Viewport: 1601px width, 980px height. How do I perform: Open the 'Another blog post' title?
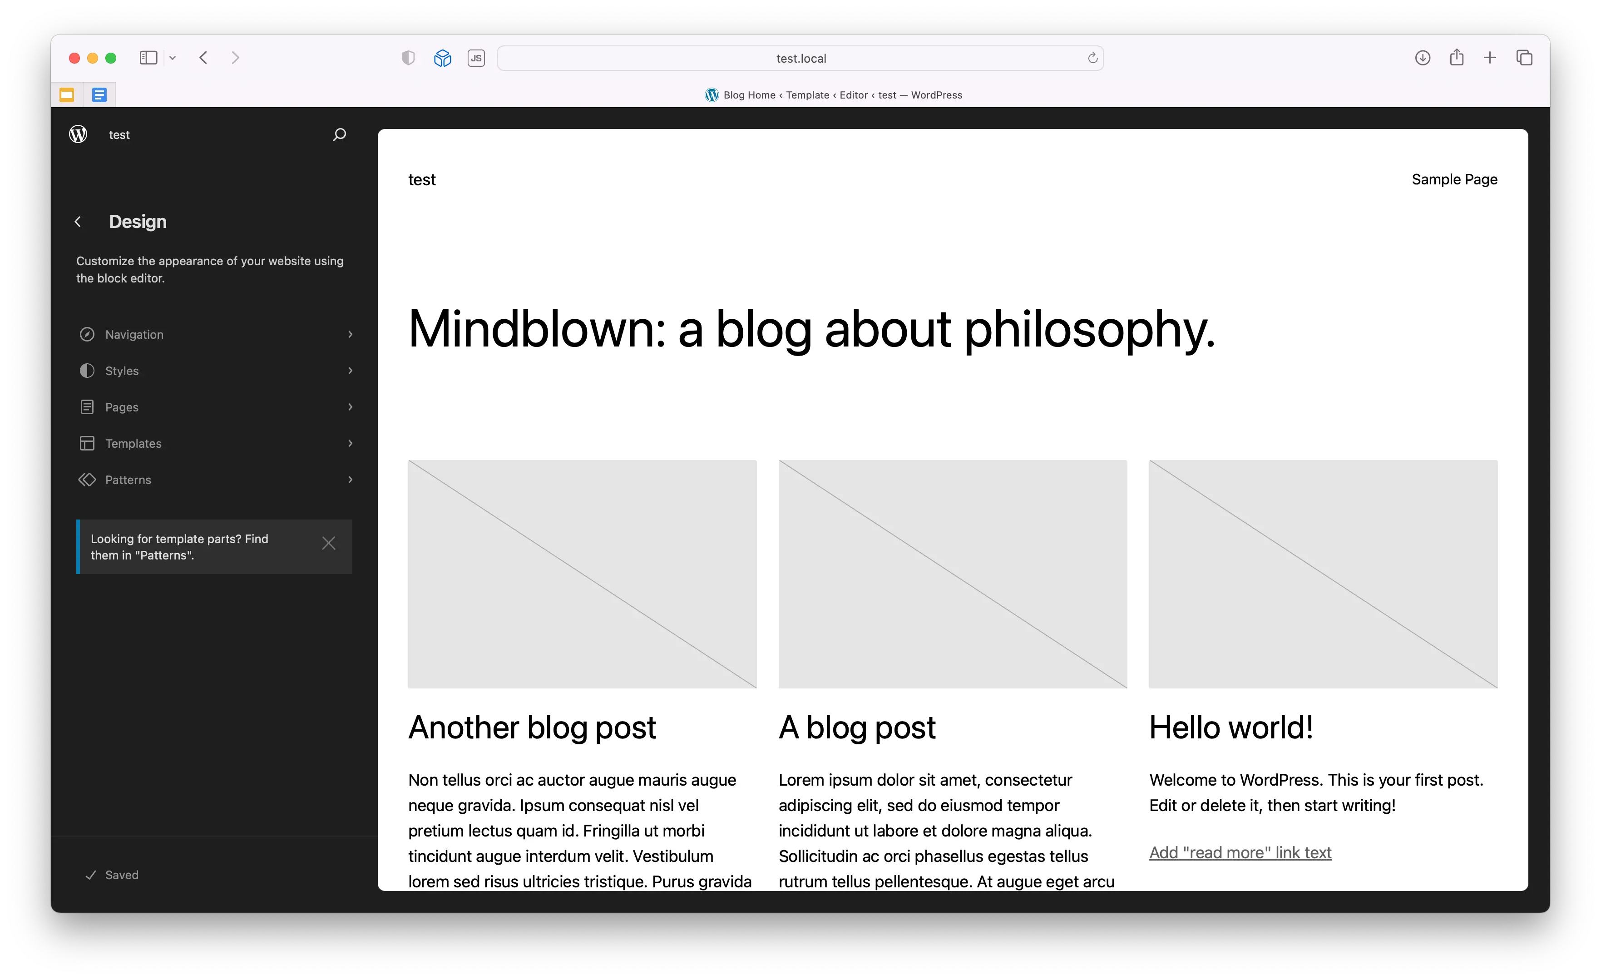click(x=532, y=727)
